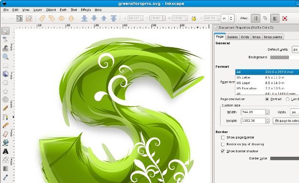The height and width of the screenshot is (183, 299).
Task: Click Fit page to selection button
Action: [286, 121]
